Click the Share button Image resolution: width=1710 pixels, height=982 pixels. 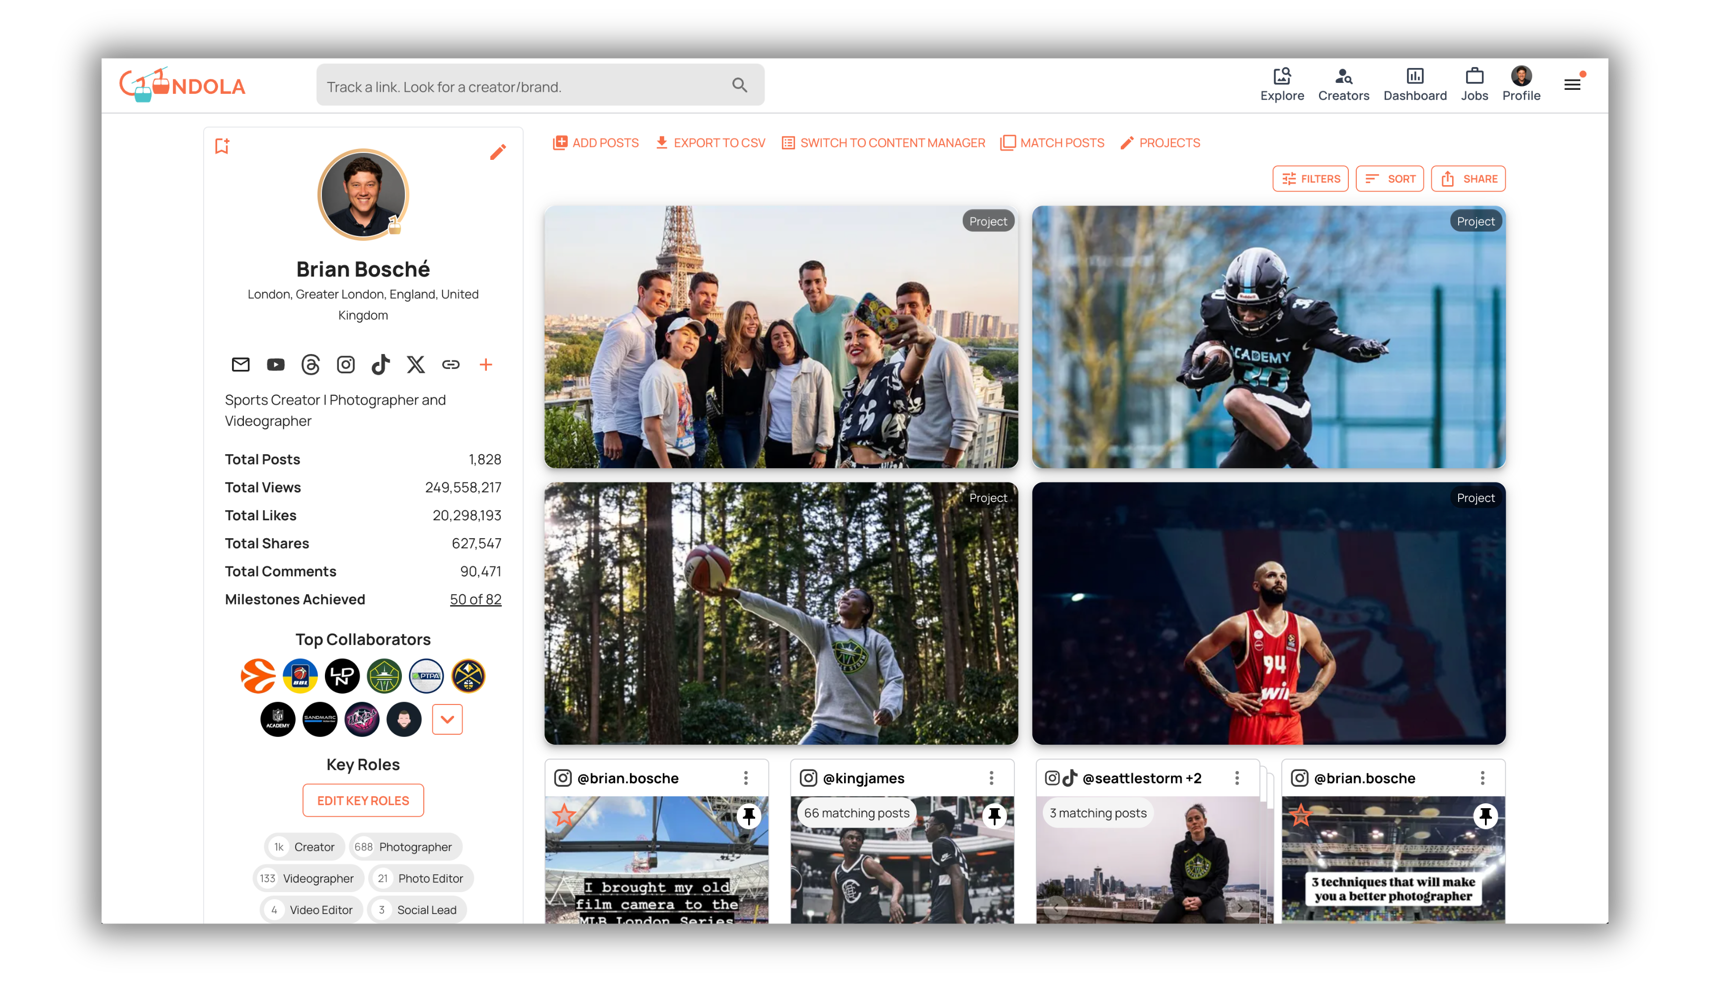tap(1468, 179)
